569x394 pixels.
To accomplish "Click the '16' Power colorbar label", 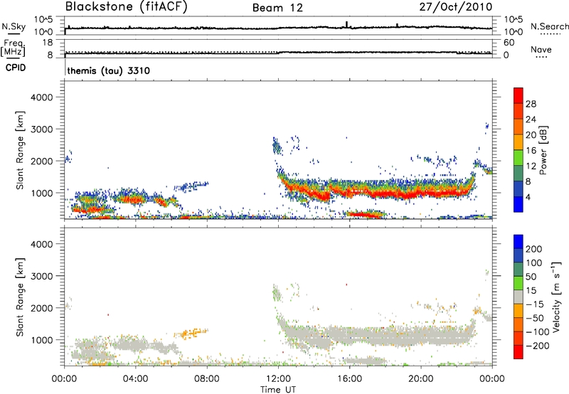I will pos(531,151).
